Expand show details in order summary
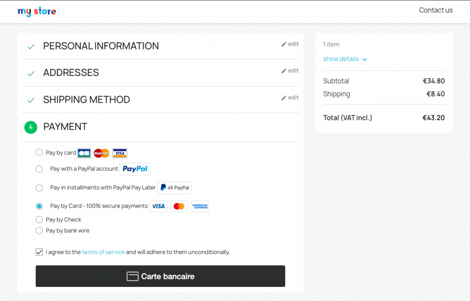This screenshot has width=470, height=301. click(x=345, y=59)
